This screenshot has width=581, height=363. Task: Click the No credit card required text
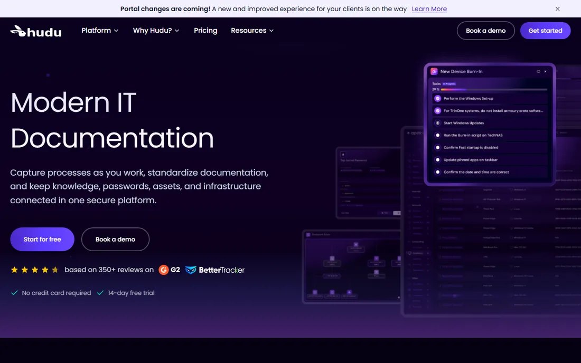[57, 293]
